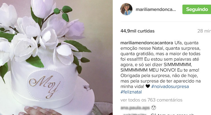The height and width of the screenshot is (115, 211).
Task: Click caption text SIMMMMMM MEU NOIVO!
Action: (148, 70)
